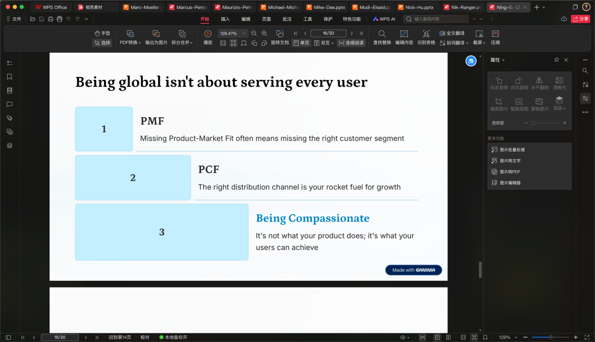Go to previous page in toolbar
The height and width of the screenshot is (342, 595).
pos(305,34)
